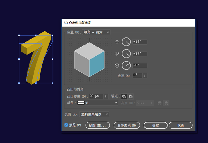The height and width of the screenshot is (143, 208).
Task: Click the X-axis rotation dial
Action: [x=126, y=42]
